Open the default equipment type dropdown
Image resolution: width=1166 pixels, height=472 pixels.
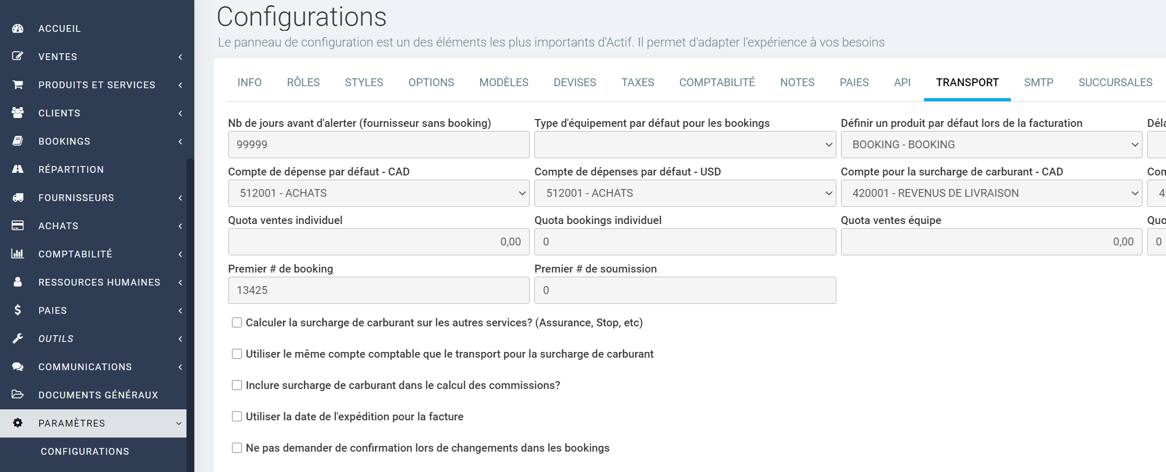pos(684,145)
